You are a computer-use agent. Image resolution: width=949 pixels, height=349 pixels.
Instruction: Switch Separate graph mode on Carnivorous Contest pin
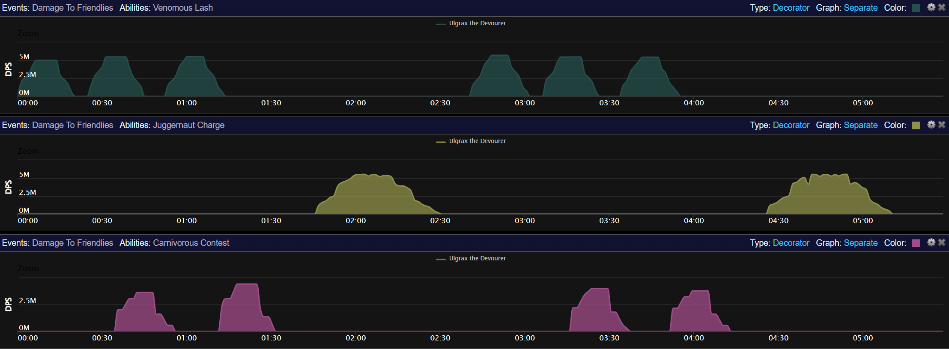pos(860,243)
